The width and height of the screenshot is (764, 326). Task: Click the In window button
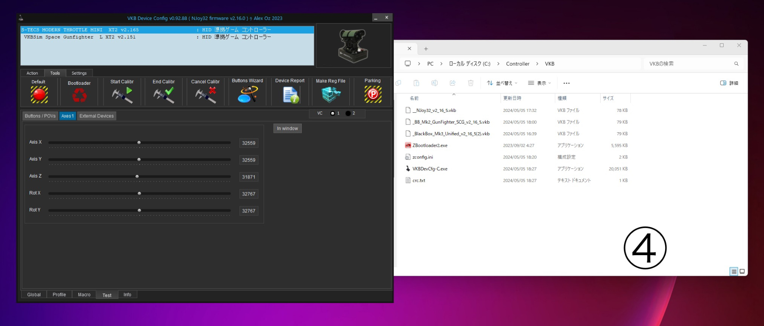(287, 128)
